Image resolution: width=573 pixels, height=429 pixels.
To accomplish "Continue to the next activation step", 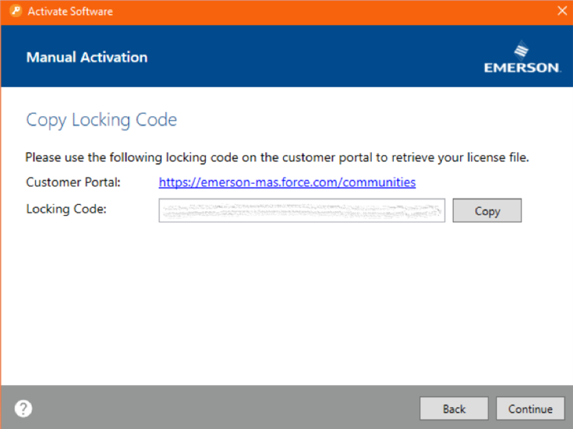I will [530, 408].
